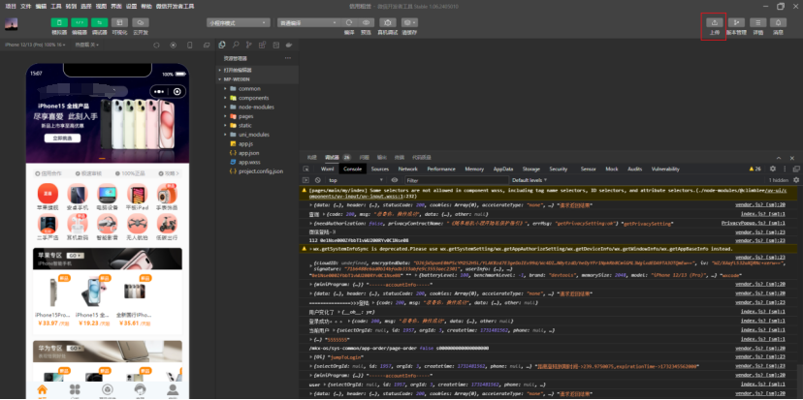Switch to the AppData tab
Screen dimensions: 803x400
point(503,169)
